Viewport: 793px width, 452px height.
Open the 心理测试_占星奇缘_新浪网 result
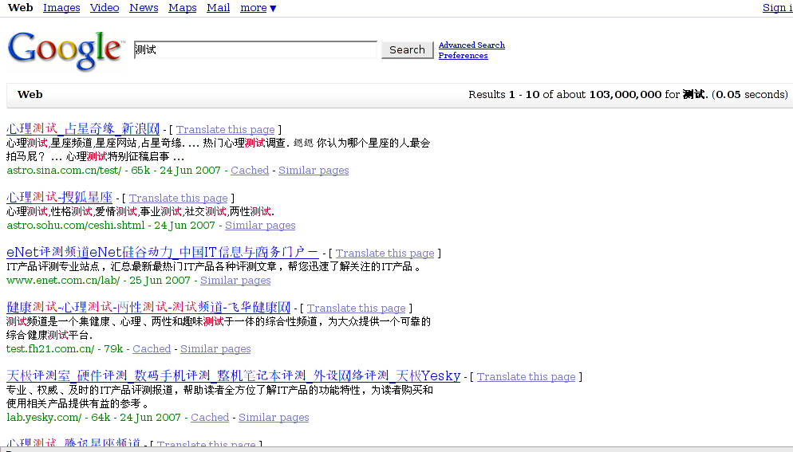tap(83, 129)
